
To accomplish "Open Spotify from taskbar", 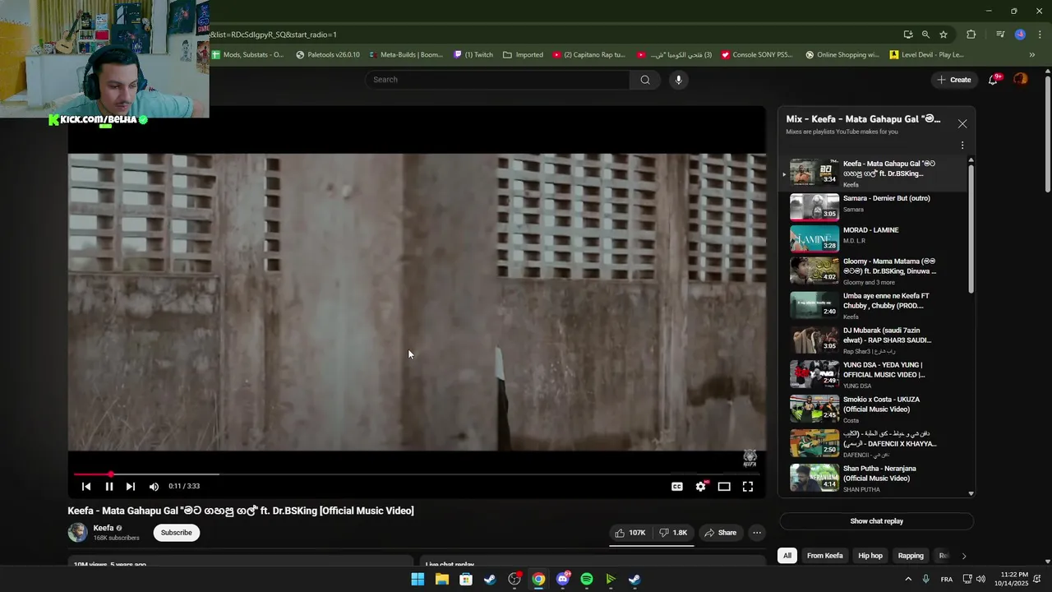I will (x=587, y=579).
